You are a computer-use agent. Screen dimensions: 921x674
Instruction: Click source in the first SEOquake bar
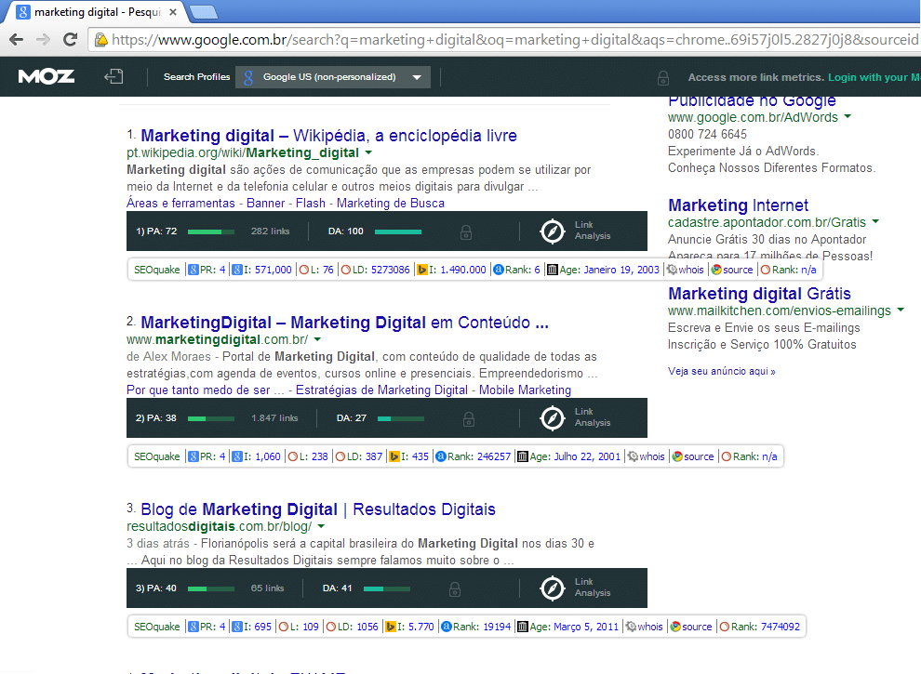(732, 270)
